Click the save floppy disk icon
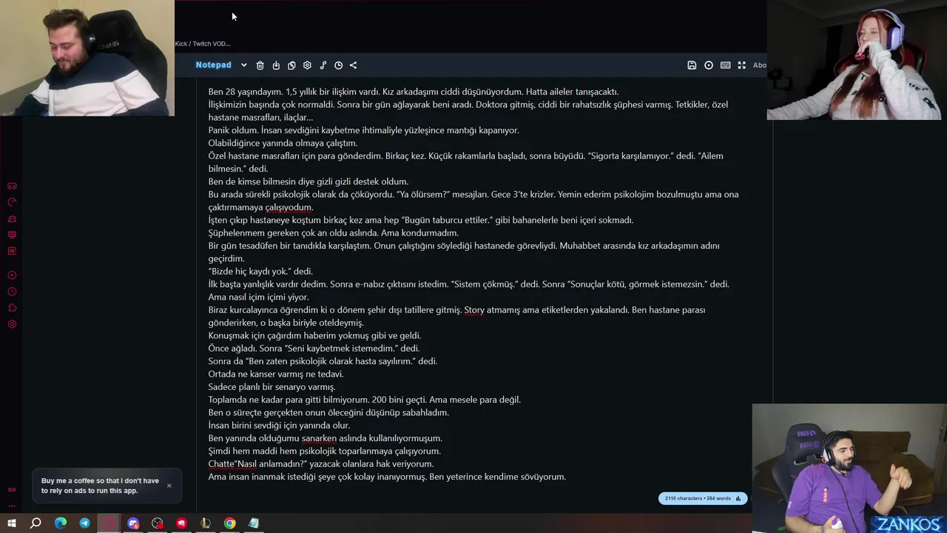Screen dimensions: 947x533 tap(692, 65)
